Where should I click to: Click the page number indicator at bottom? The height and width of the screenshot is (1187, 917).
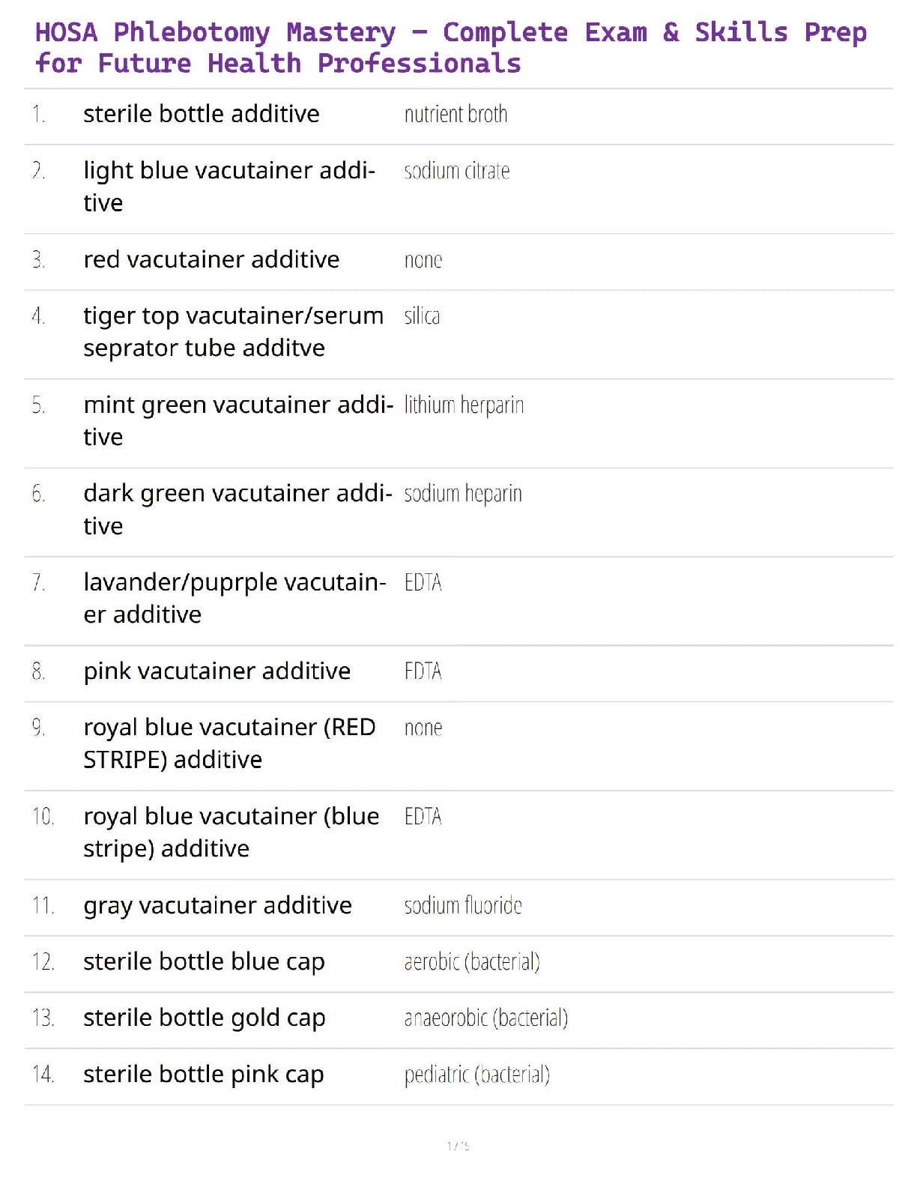(x=458, y=1146)
